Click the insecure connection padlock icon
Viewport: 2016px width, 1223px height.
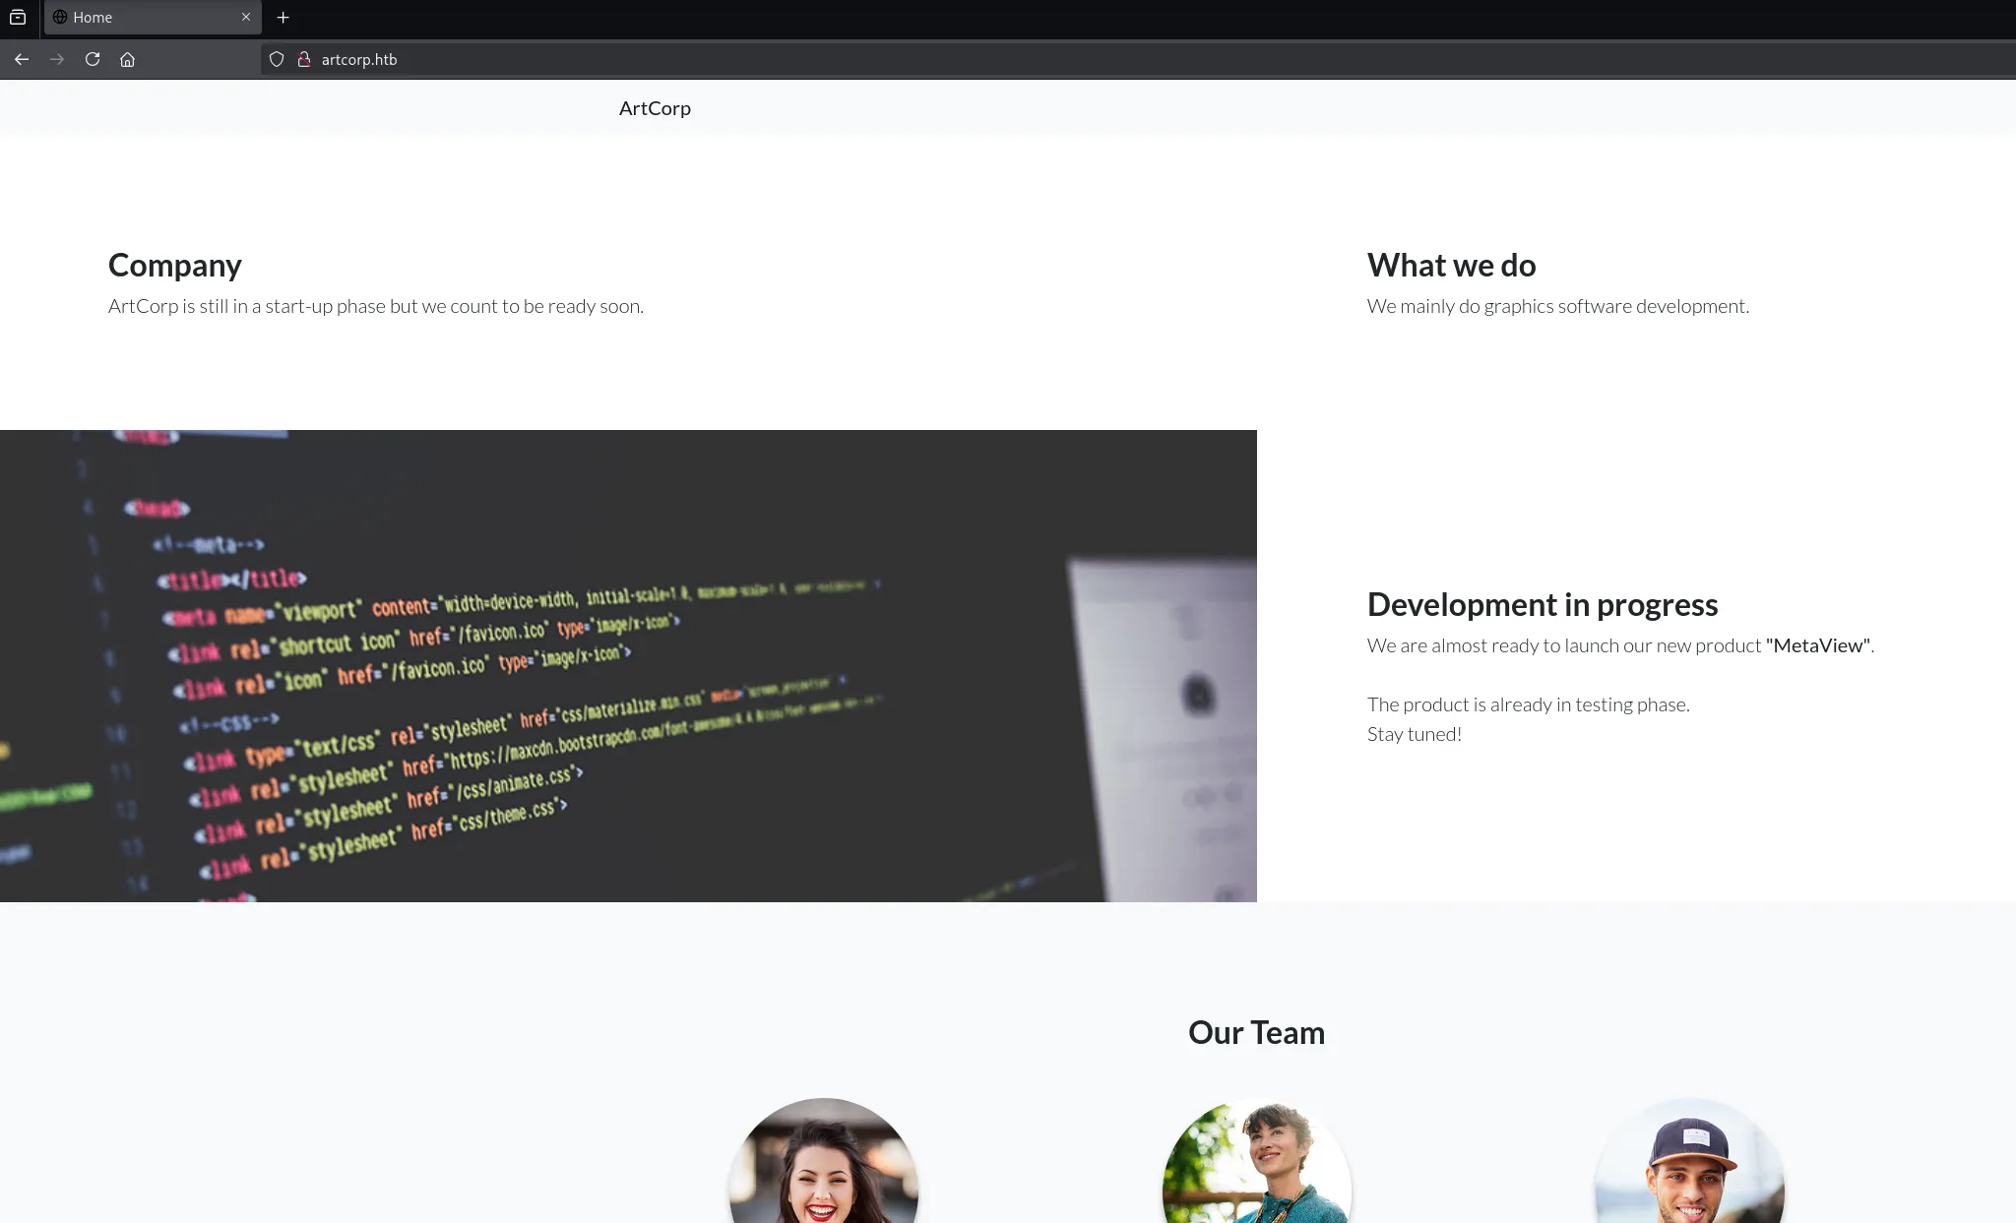pyautogui.click(x=304, y=59)
